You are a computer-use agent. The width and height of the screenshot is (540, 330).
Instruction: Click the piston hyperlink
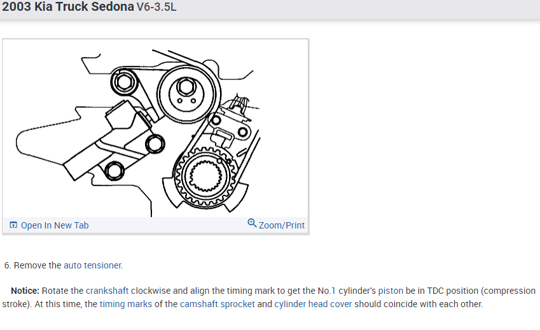pos(391,291)
